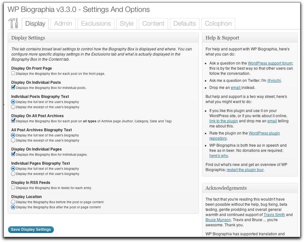Viewport: 304px width, 242px height.
Task: Choose Biography Box before post content
Action: coord(13,202)
